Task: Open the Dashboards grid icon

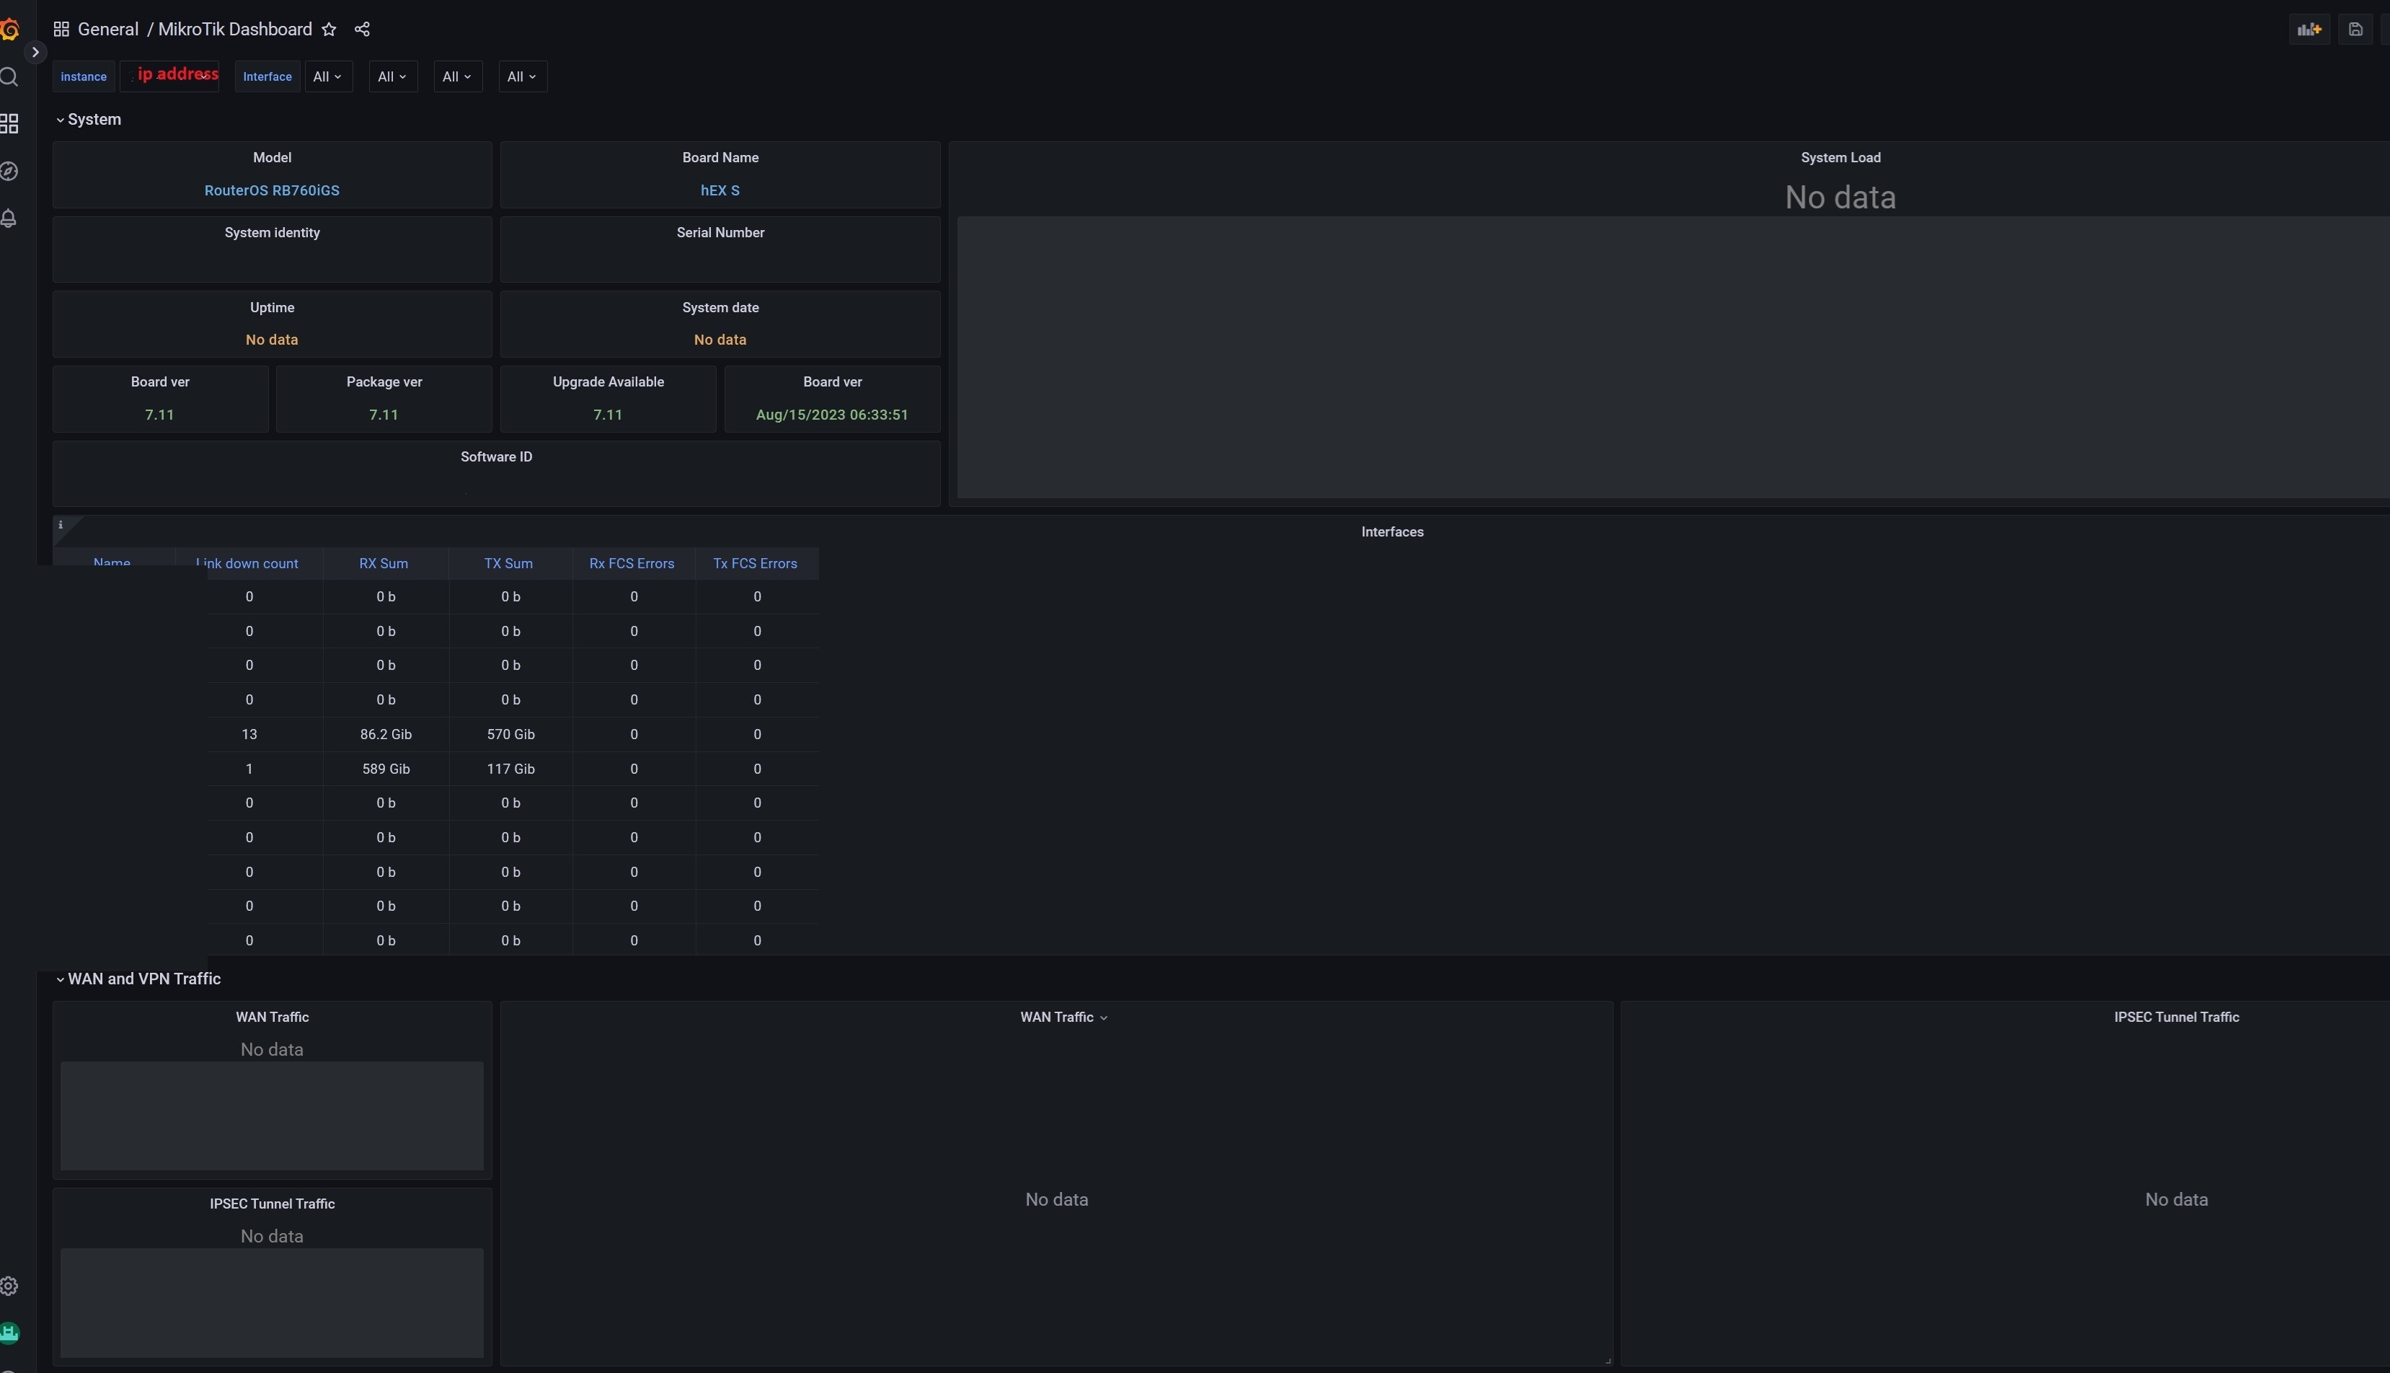Action: coord(10,122)
